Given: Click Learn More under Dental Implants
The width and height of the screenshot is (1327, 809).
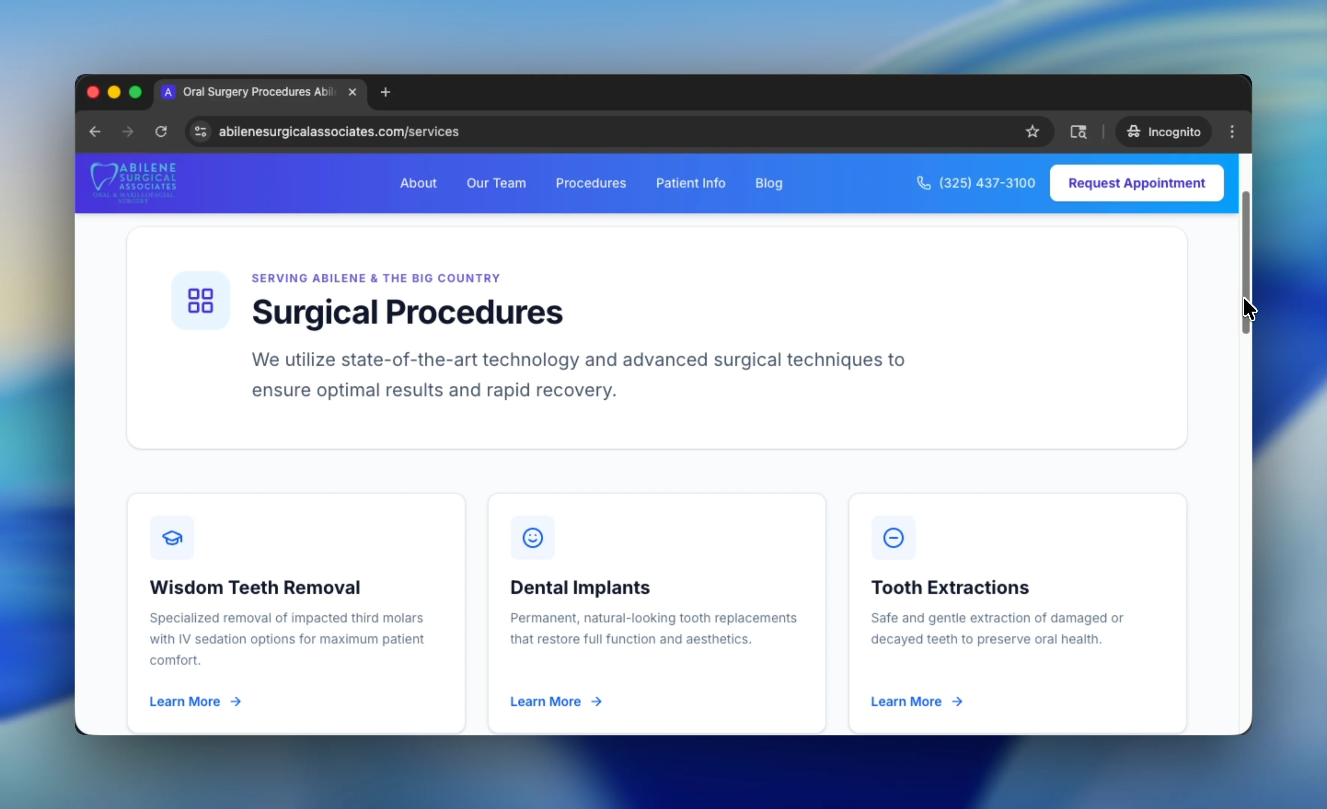Looking at the screenshot, I should pyautogui.click(x=546, y=702).
